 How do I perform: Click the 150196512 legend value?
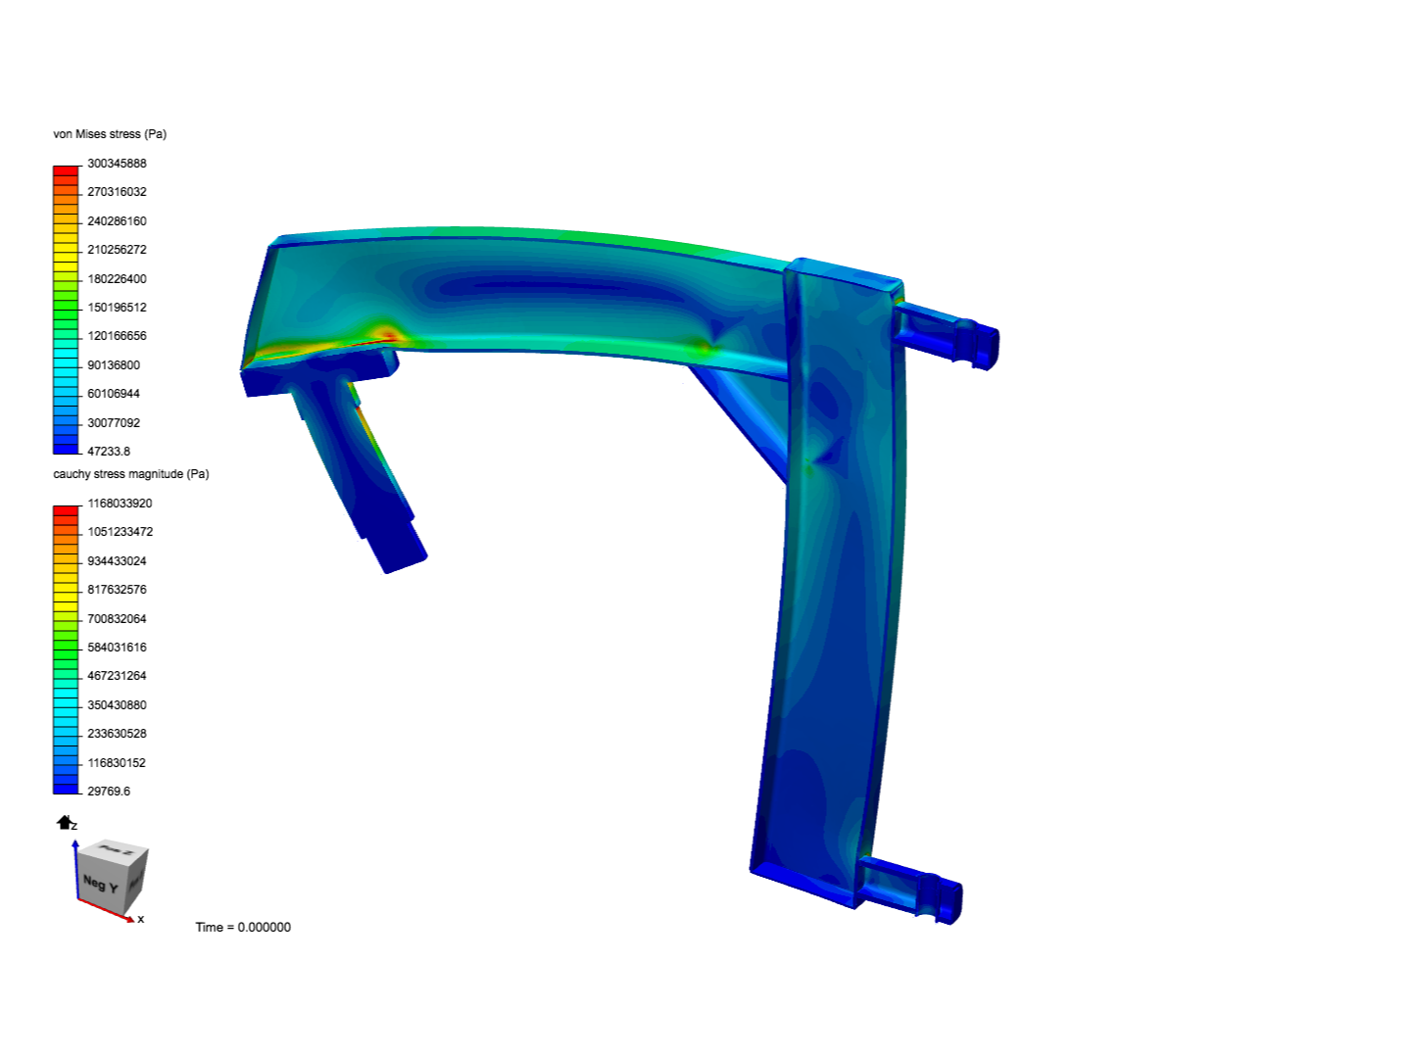coord(117,308)
